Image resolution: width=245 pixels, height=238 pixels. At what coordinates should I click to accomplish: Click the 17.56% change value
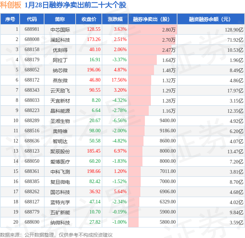pyautogui.click(x=119, y=80)
